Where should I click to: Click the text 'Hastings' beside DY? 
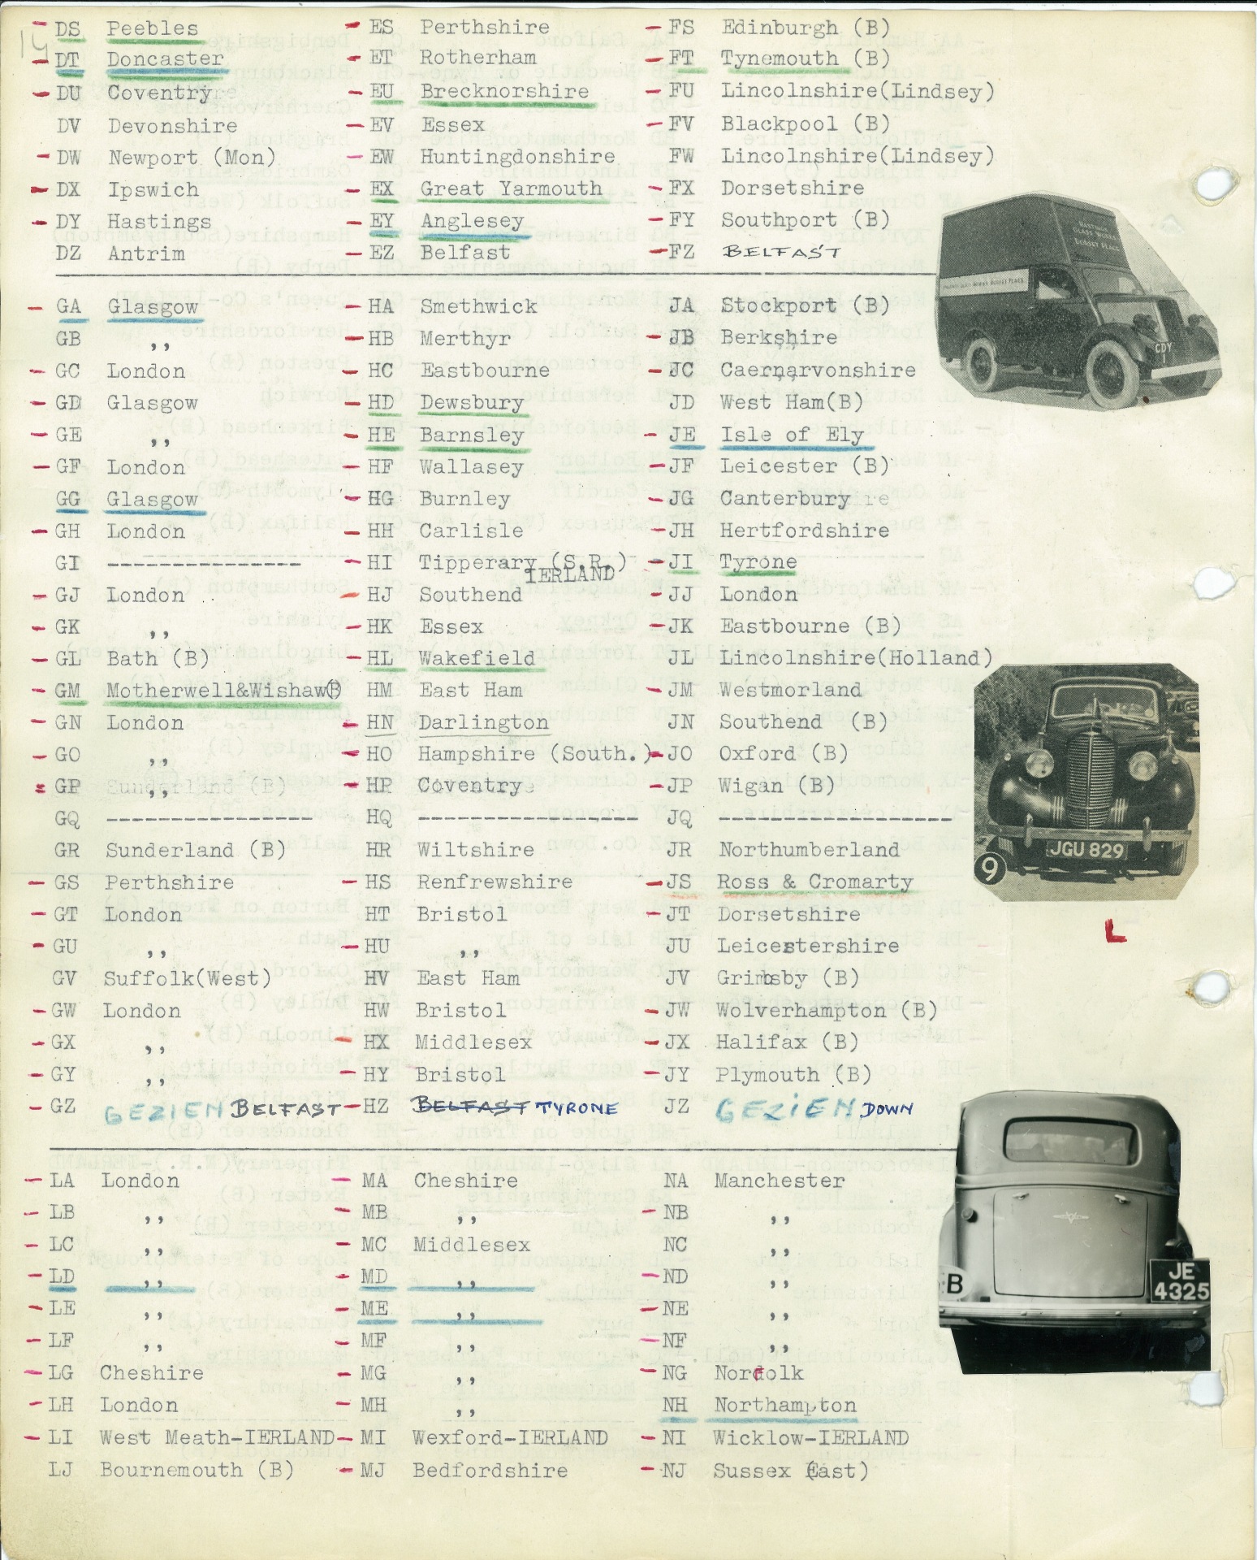click(158, 222)
